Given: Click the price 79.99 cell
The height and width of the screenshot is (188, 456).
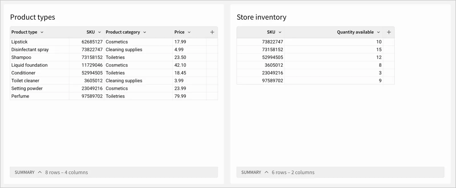Looking at the screenshot, I should (189, 96).
